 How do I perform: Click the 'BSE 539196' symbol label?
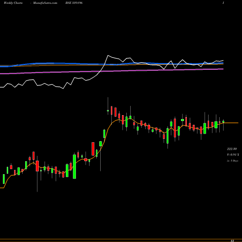74,3
